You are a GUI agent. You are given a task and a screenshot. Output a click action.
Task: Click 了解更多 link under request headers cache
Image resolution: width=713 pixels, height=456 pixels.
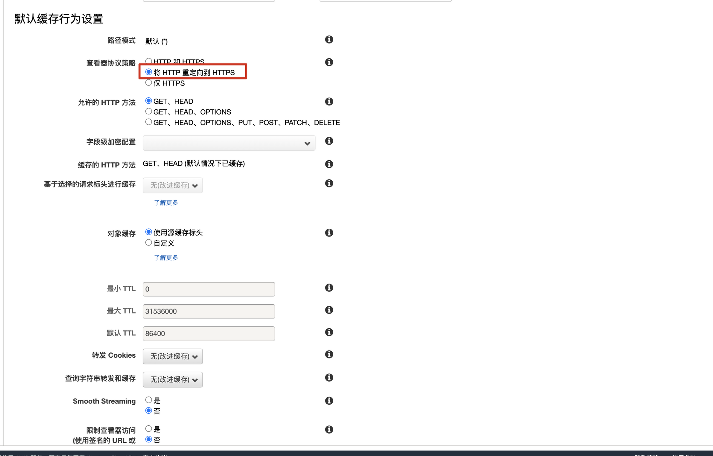166,203
